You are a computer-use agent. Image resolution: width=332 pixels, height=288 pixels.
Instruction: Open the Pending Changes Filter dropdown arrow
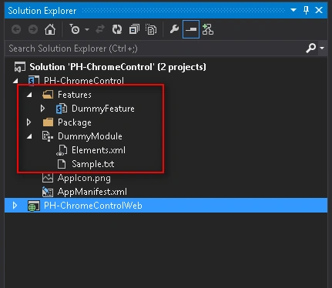pos(87,29)
